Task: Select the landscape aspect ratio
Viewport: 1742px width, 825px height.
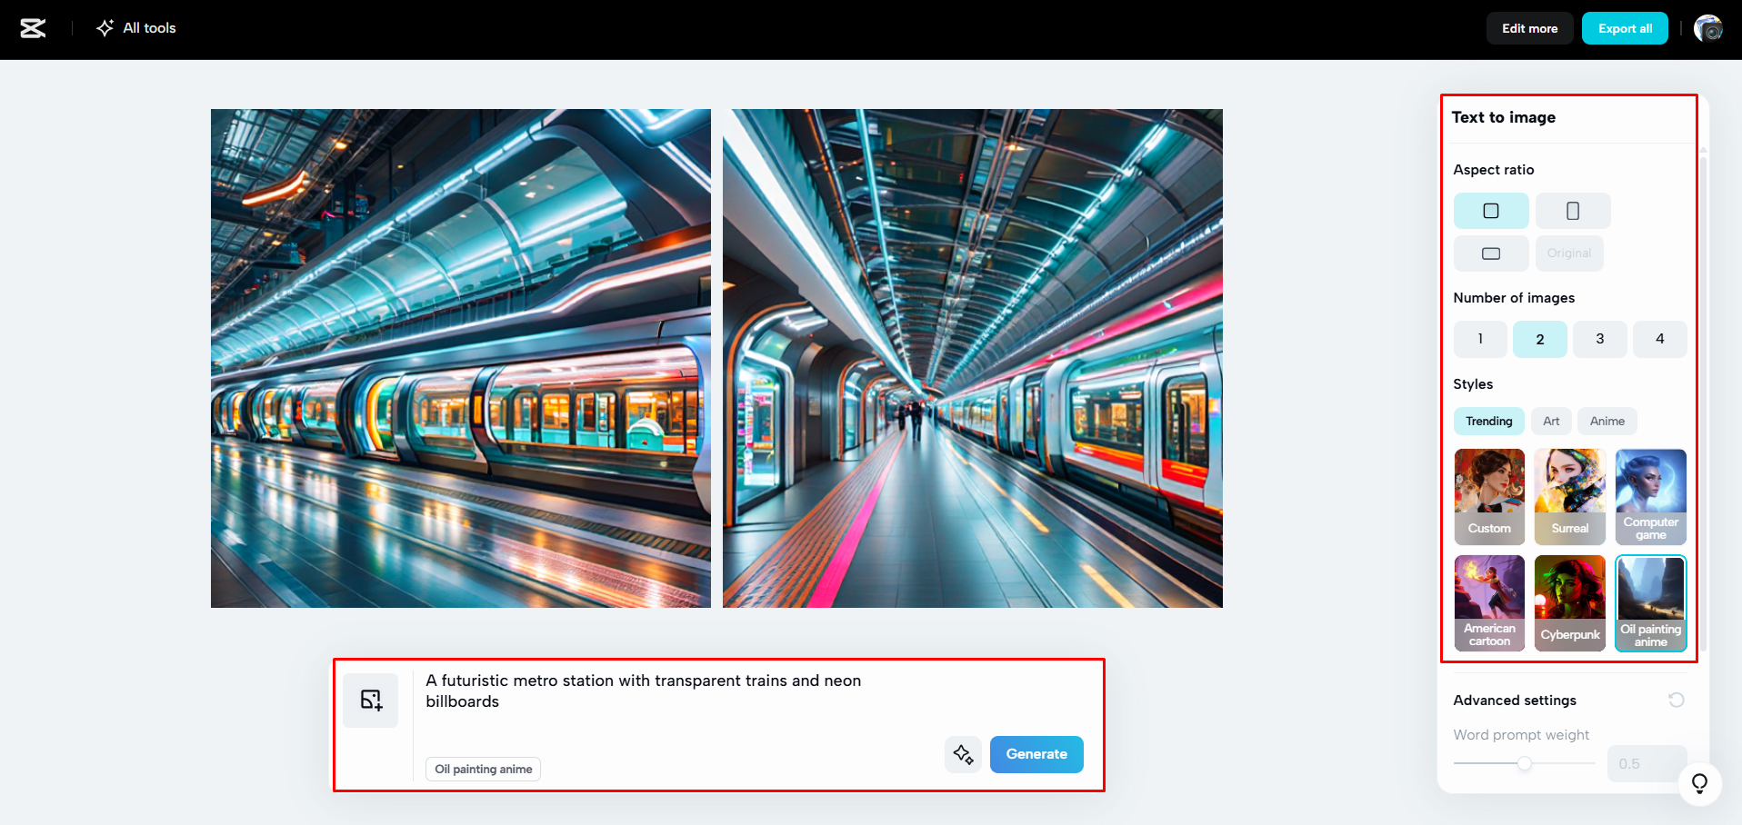Action: (x=1491, y=253)
